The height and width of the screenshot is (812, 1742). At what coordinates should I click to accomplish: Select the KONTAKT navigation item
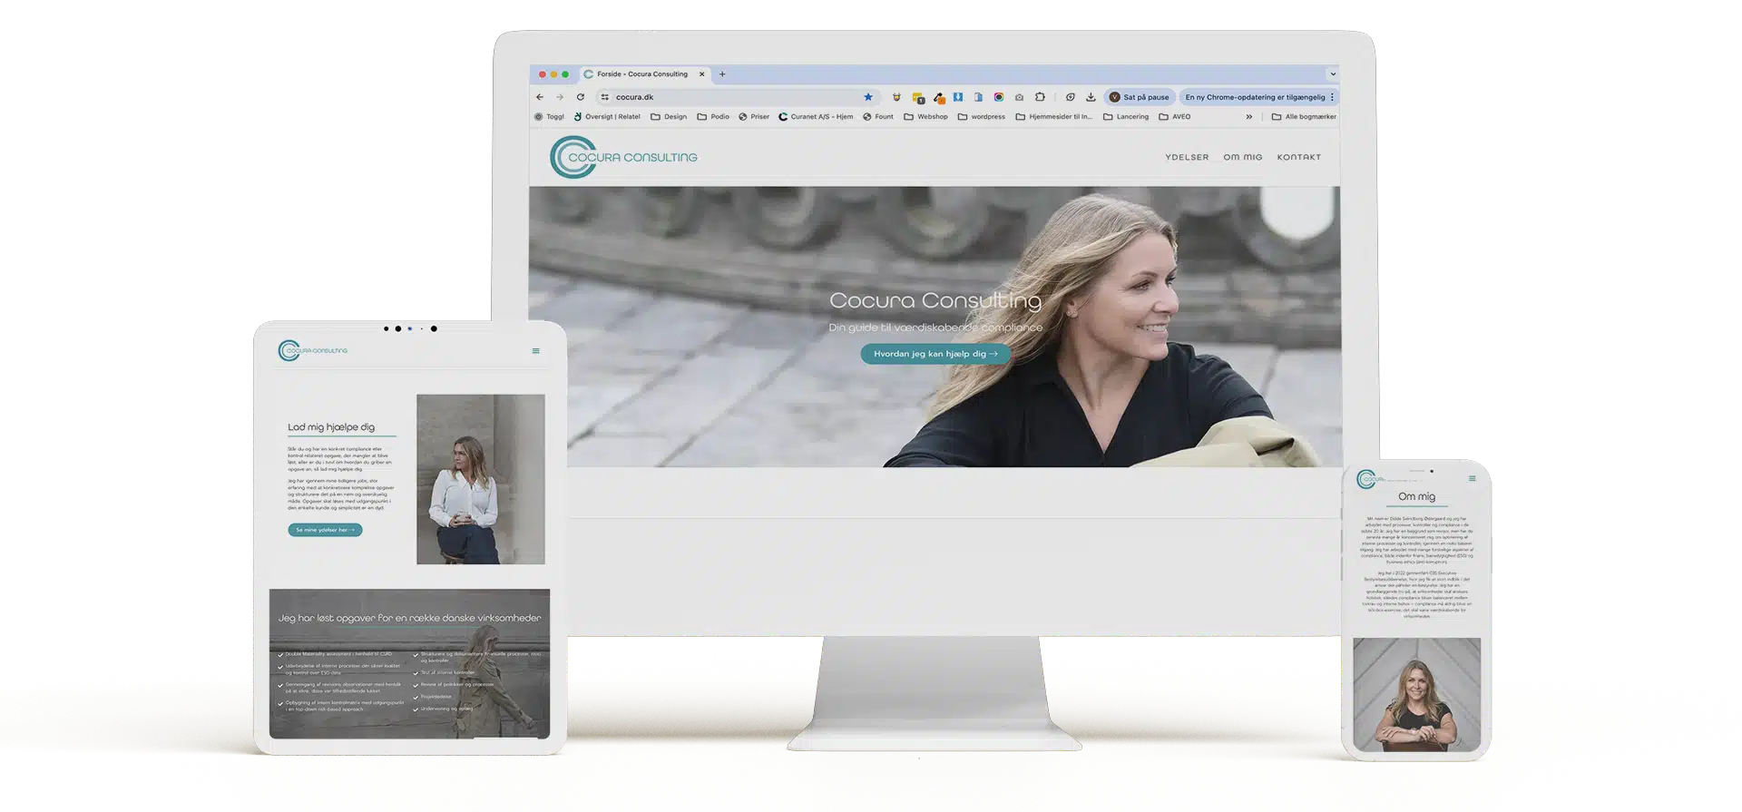pos(1298,157)
